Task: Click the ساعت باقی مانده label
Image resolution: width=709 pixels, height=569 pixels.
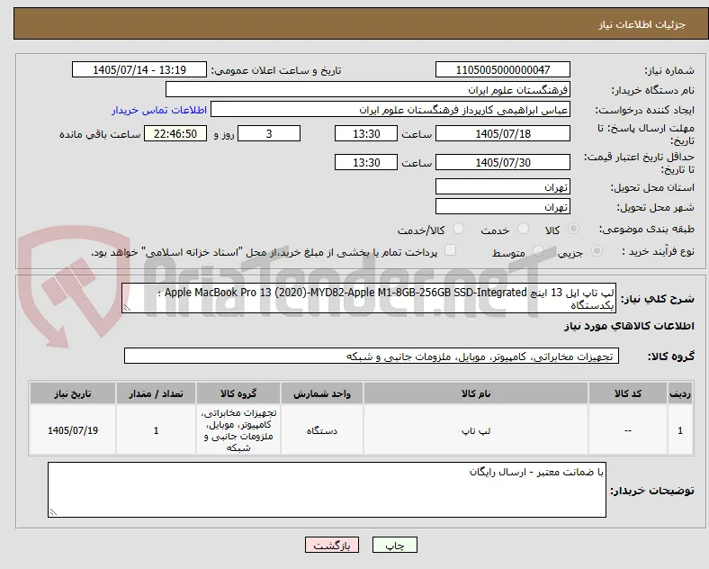Action: (100, 134)
